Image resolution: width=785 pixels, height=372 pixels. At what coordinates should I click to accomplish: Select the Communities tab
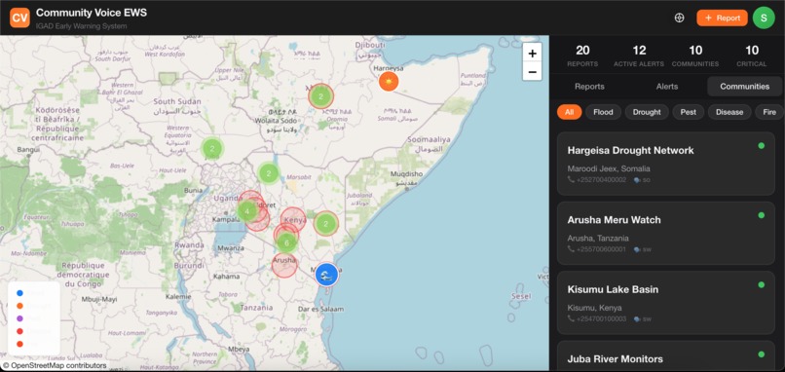[x=745, y=87]
